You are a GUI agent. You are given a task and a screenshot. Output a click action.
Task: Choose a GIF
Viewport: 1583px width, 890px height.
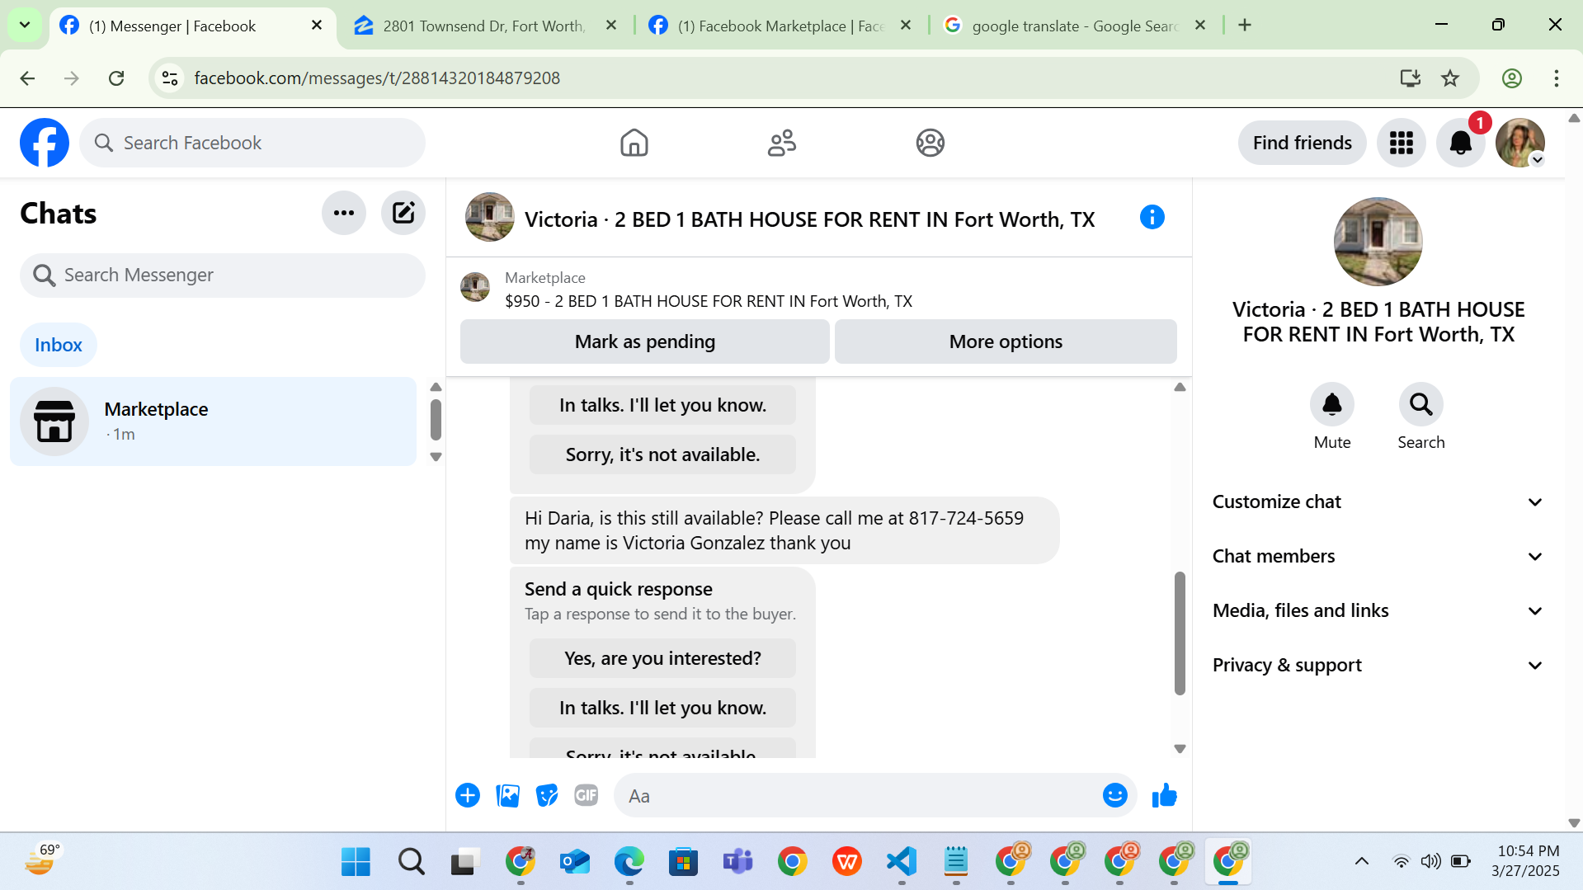click(x=587, y=795)
